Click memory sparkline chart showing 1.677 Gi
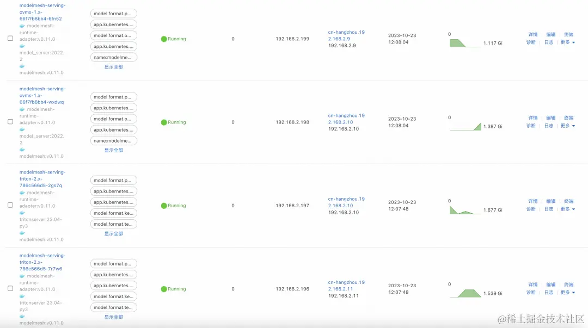 point(465,210)
